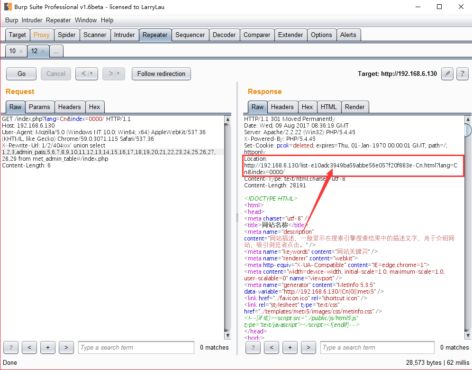Image resolution: width=472 pixels, height=370 pixels.
Task: Click the request search next > button
Action: 66,347
